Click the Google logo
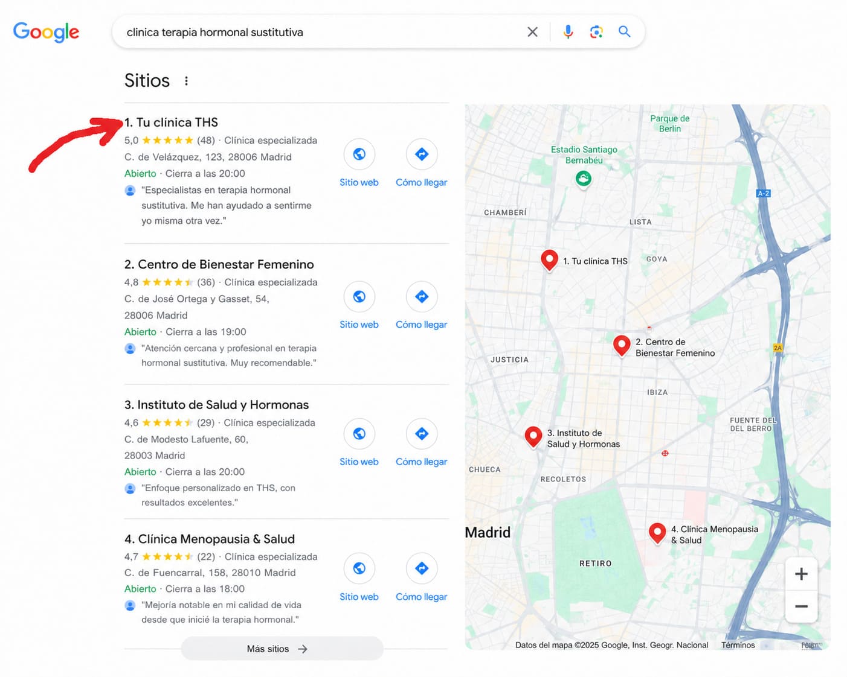 pos(46,32)
